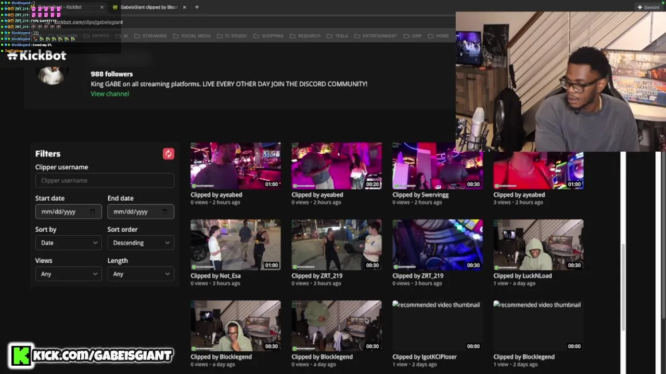The height and width of the screenshot is (374, 666).
Task: Expand the Length filter dropdown
Action: tap(140, 274)
